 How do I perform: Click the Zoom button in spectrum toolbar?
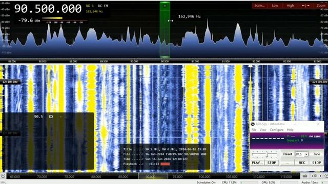click(321, 6)
